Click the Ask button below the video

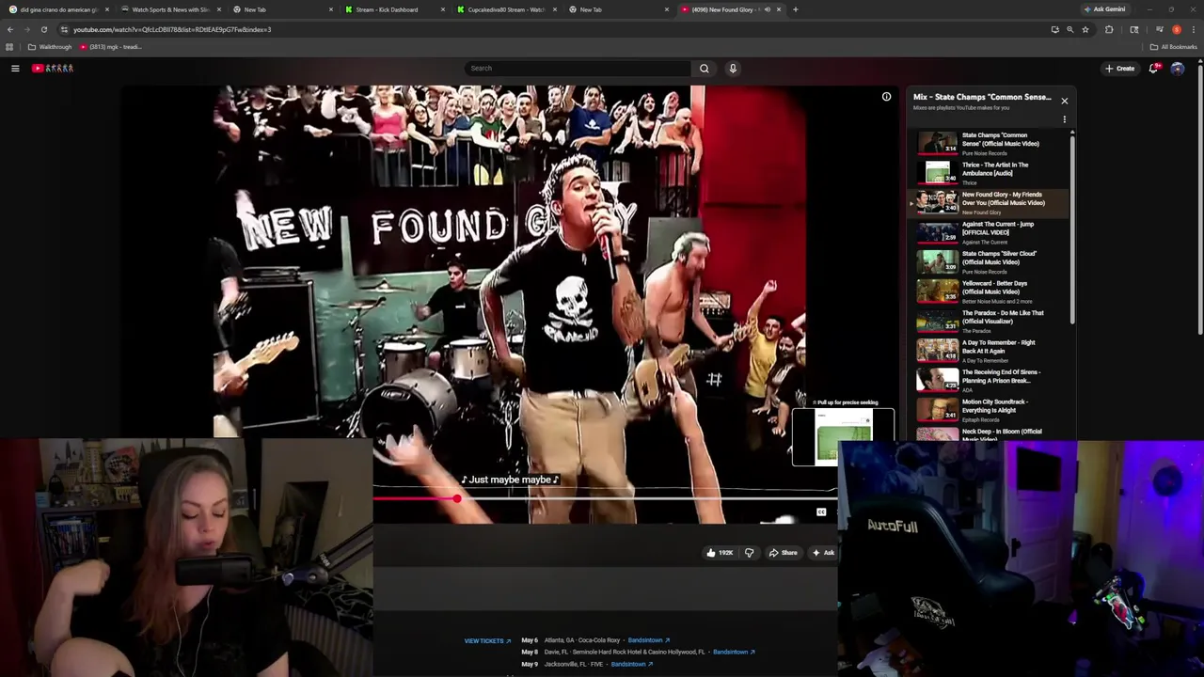click(823, 553)
